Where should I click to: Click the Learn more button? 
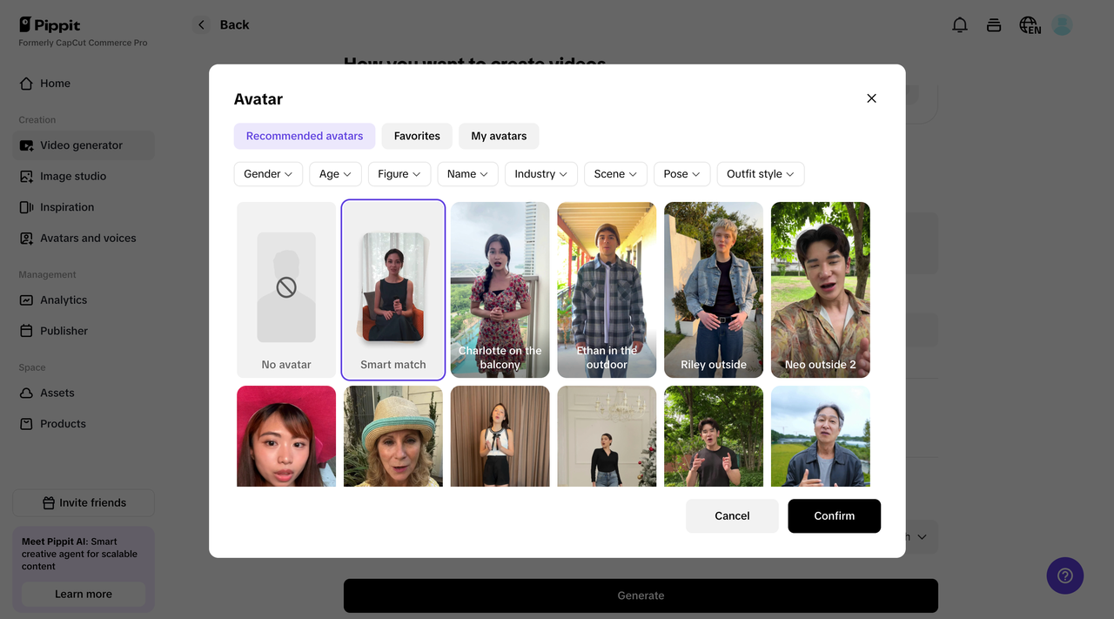(83, 594)
